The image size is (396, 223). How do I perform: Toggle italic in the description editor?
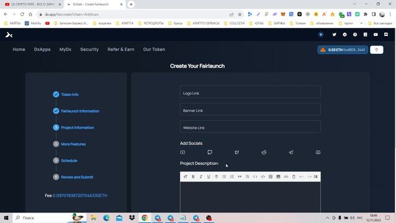(200, 177)
